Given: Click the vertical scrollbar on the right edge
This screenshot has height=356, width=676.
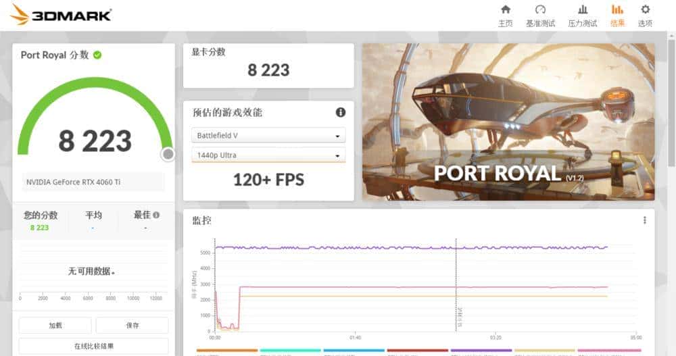Looking at the screenshot, I should click(671, 103).
